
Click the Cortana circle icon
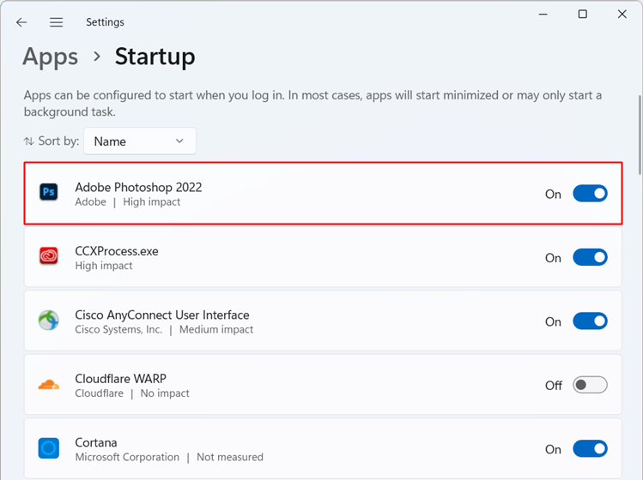point(49,449)
